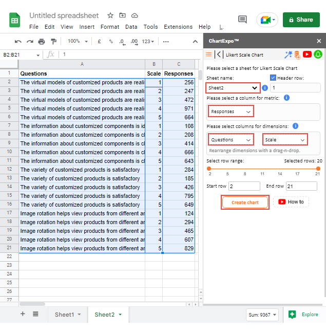Open the ChartExpo YouTube video icon
Viewport: 326px width, 330px height.
click(307, 54)
